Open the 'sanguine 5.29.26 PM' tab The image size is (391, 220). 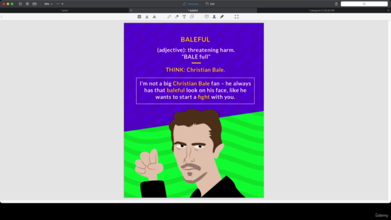[x=321, y=10]
